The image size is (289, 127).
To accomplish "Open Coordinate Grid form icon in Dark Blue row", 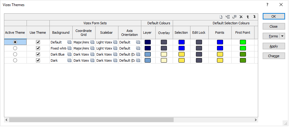I will [92, 54].
